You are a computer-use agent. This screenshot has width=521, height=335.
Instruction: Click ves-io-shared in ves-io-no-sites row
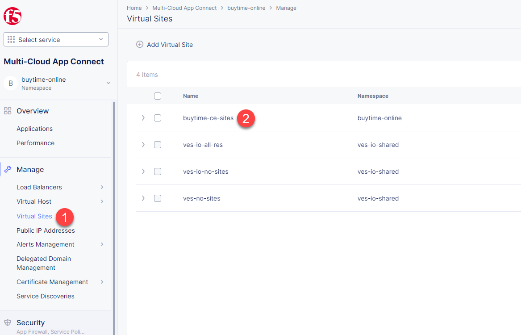click(x=378, y=172)
